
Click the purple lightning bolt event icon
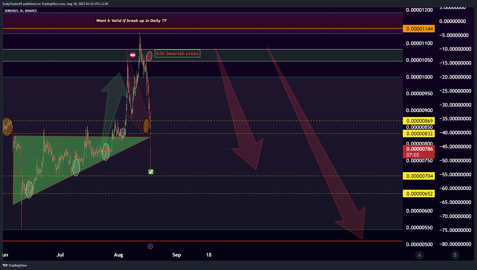[x=150, y=246]
